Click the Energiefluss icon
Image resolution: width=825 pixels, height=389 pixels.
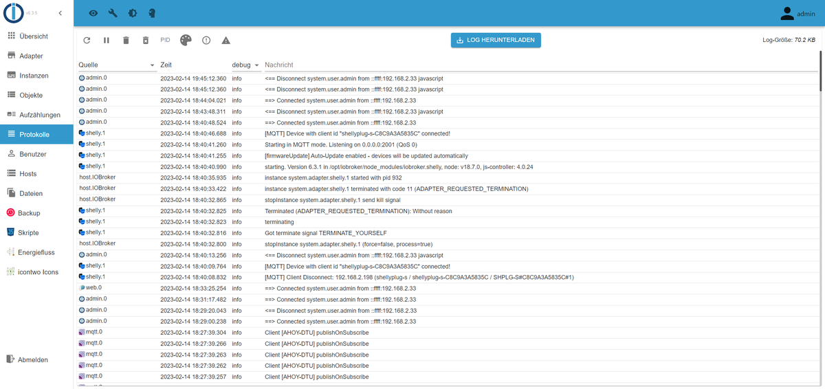click(x=11, y=252)
